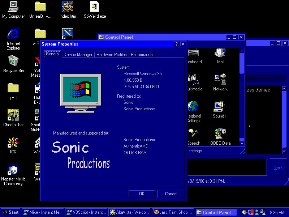Open the Mail control panel icon

(x=220, y=54)
